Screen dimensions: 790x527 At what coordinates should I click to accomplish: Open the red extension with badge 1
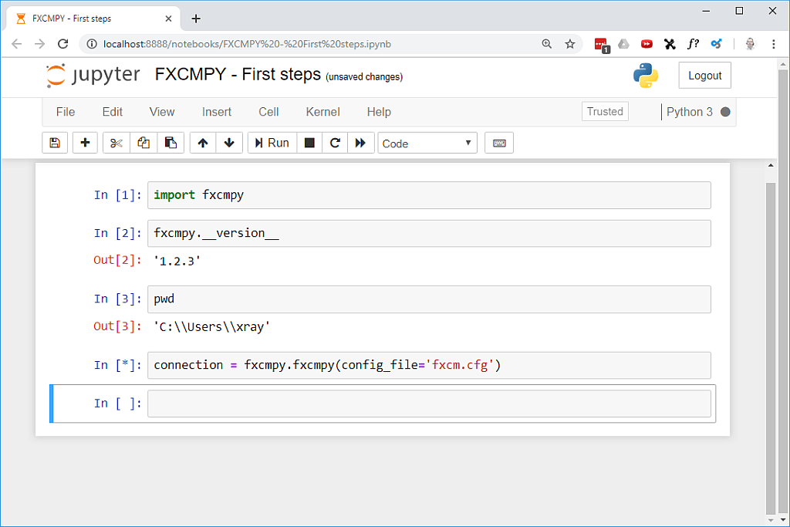click(602, 45)
